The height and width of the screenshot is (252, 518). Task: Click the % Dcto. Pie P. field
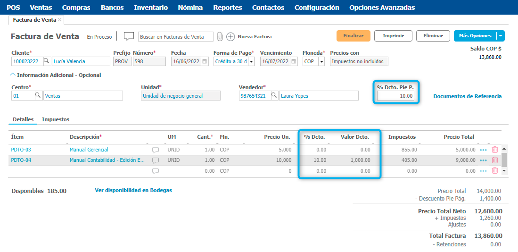pos(396,96)
